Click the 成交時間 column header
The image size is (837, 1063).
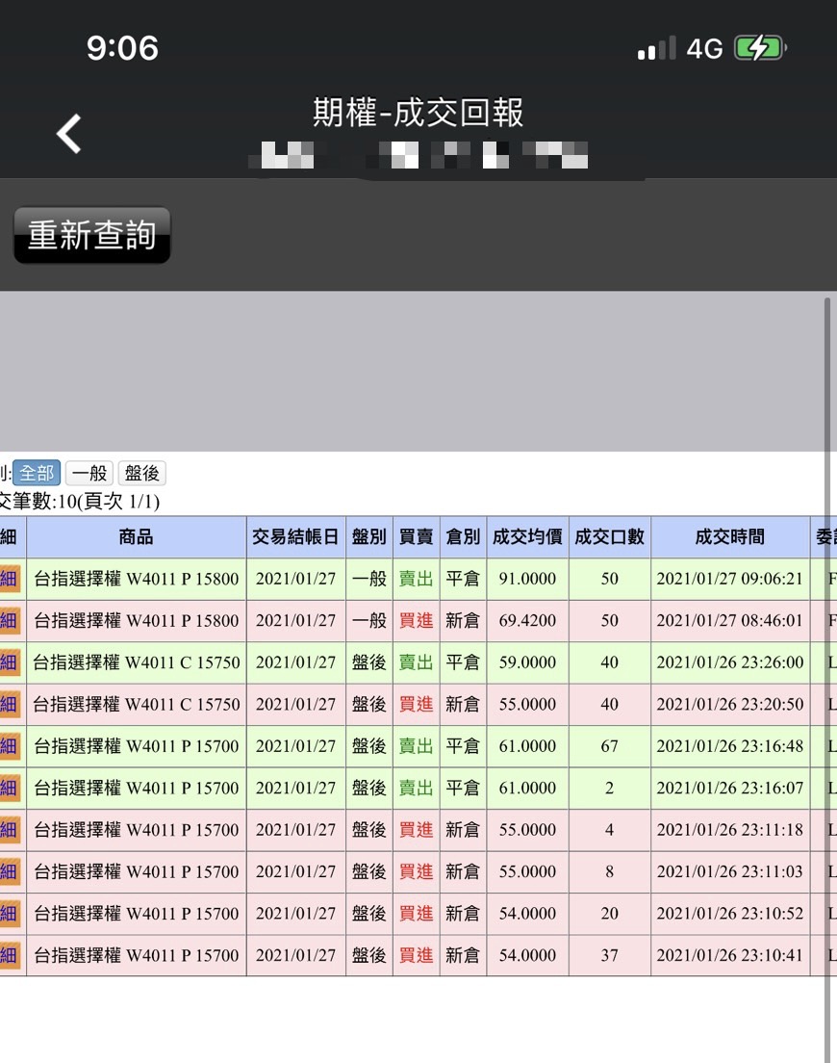click(729, 537)
